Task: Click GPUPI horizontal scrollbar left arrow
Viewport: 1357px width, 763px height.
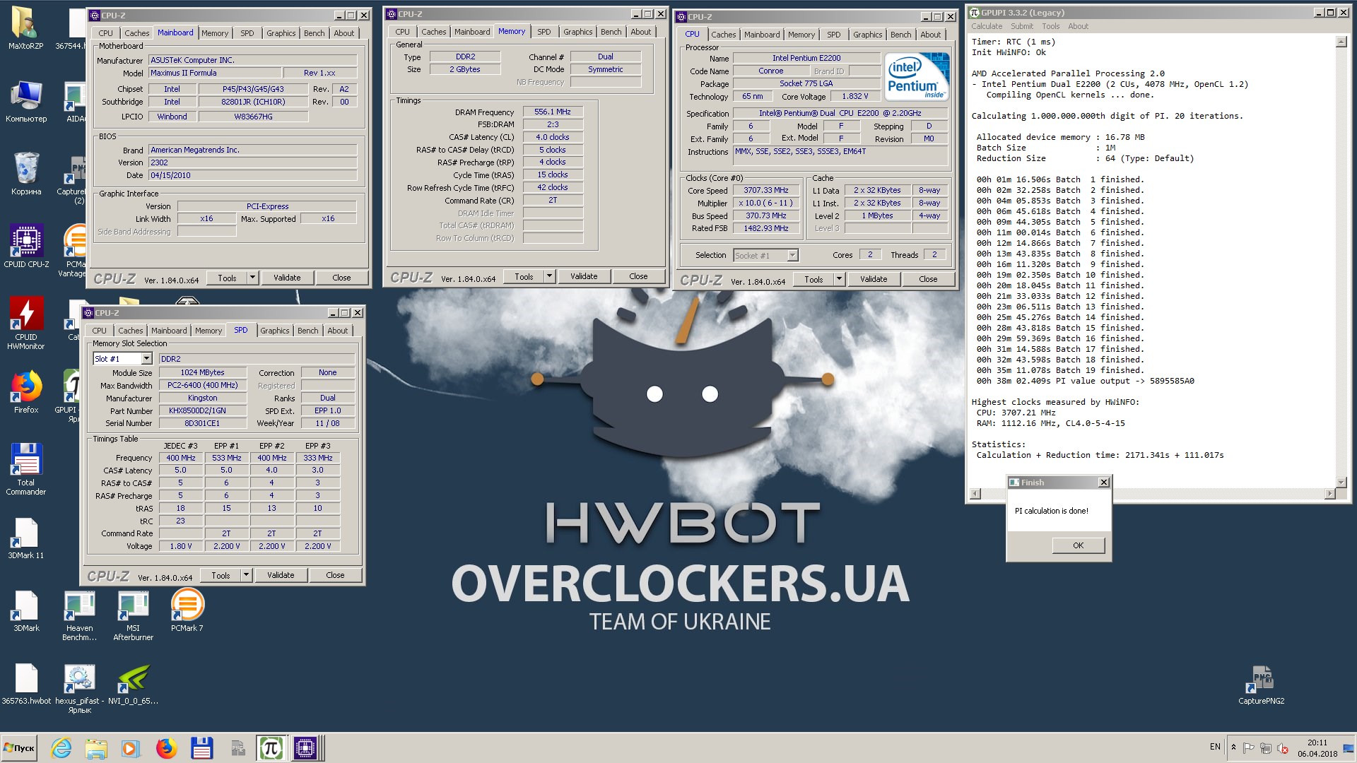Action: click(975, 494)
